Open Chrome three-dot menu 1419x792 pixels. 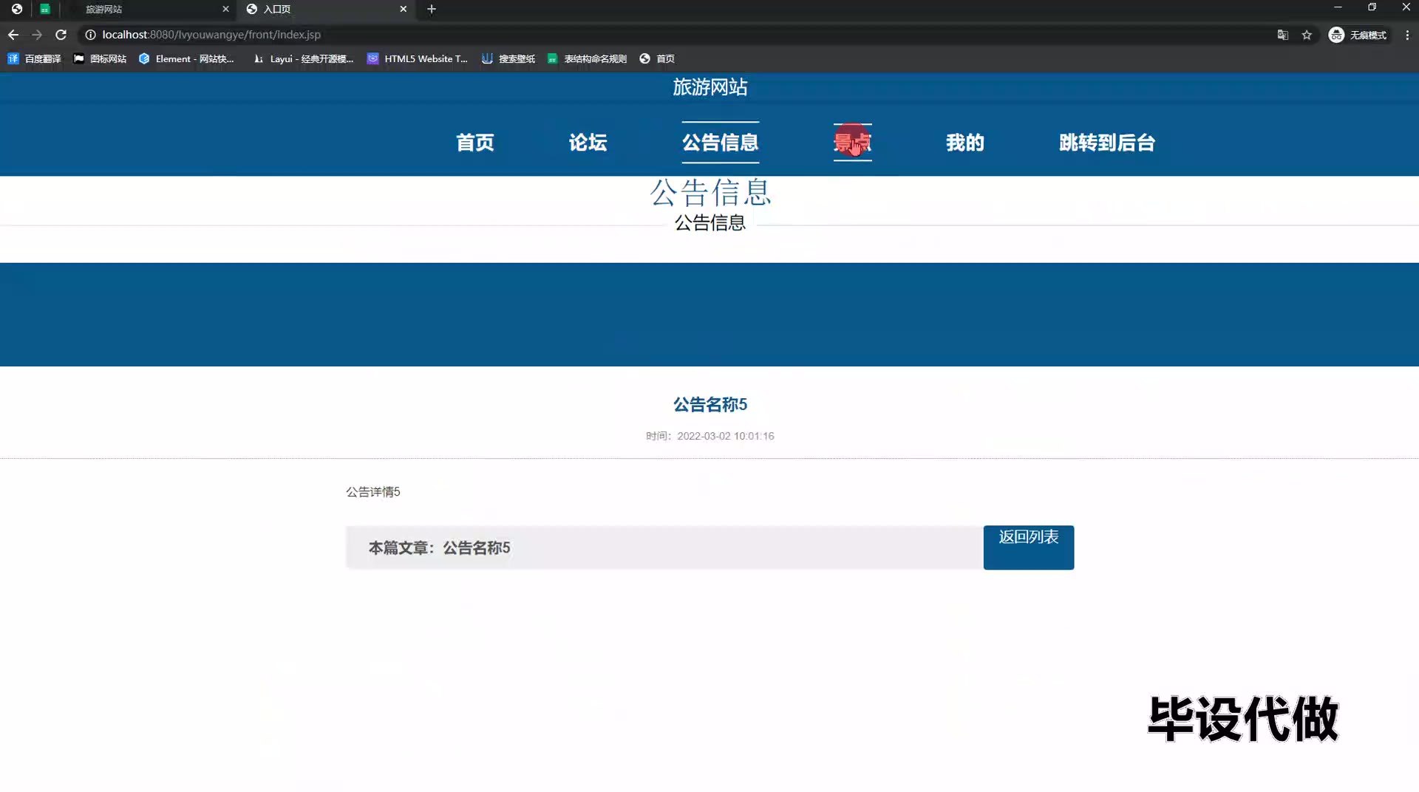(x=1407, y=35)
